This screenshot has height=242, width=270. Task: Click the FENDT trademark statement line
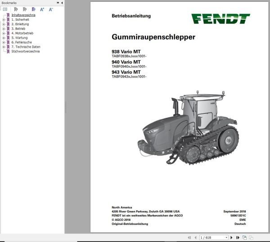pyautogui.click(x=147, y=215)
